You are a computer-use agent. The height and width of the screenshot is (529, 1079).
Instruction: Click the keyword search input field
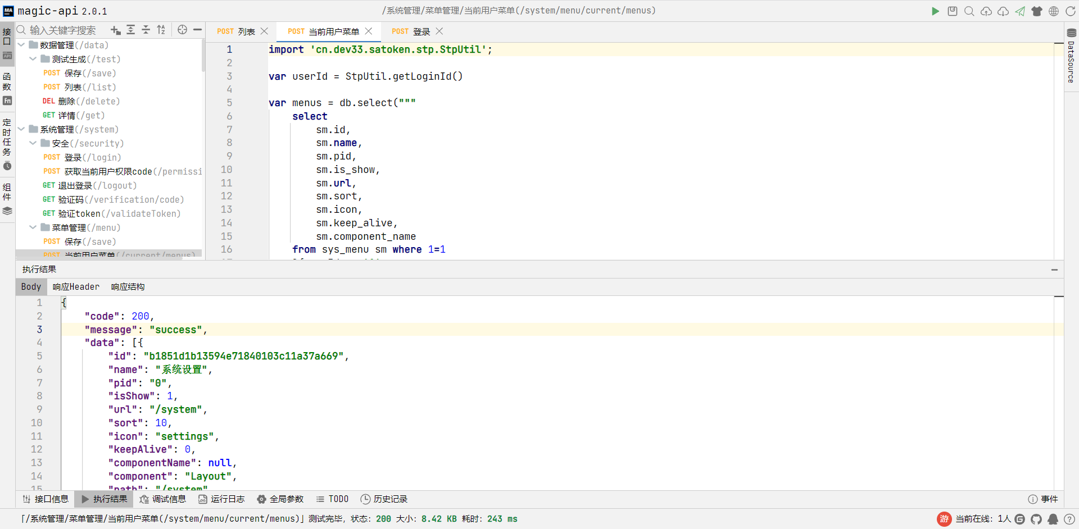[x=63, y=30]
